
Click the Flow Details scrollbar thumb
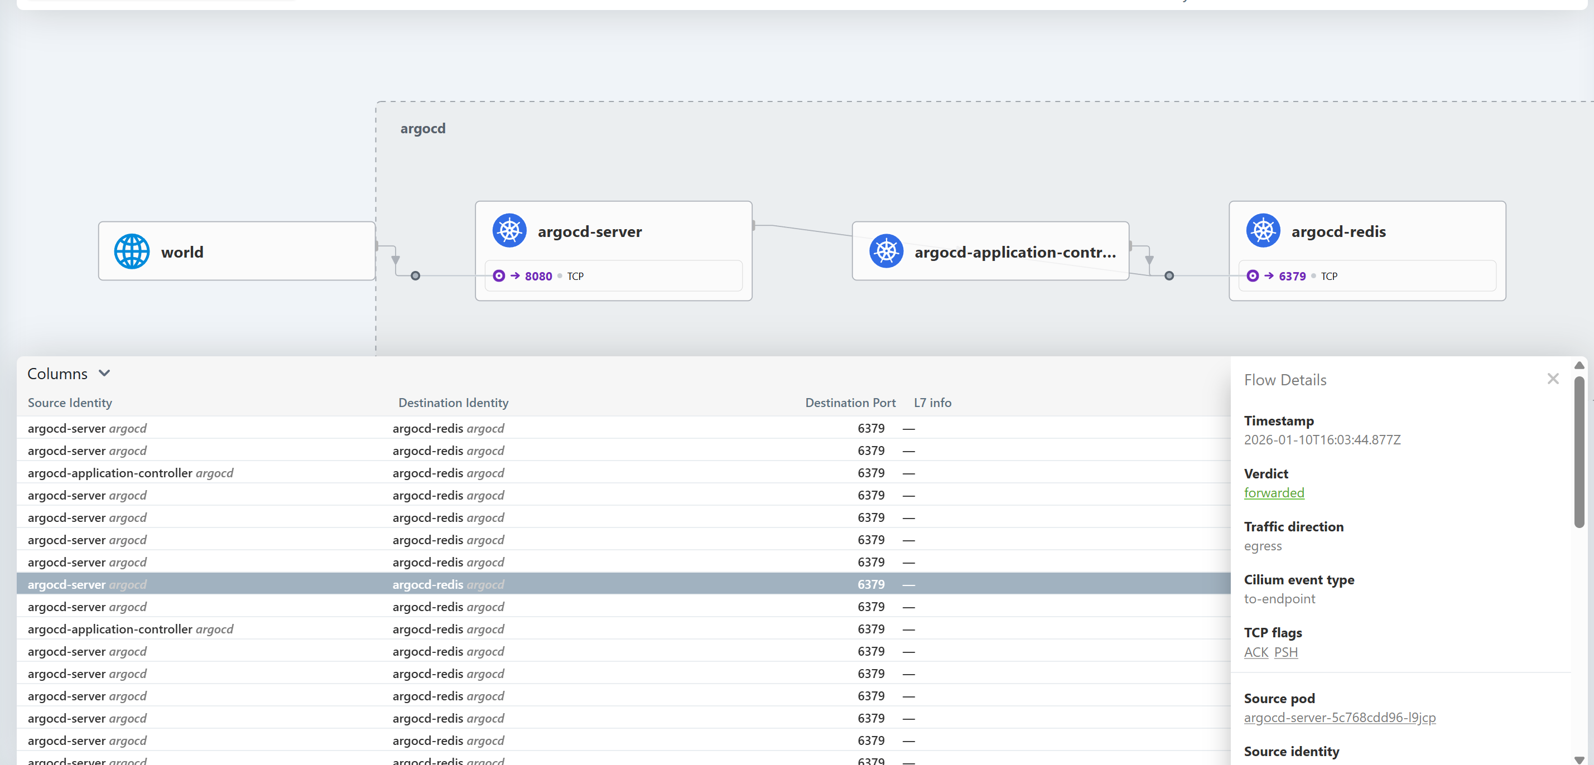[1579, 452]
